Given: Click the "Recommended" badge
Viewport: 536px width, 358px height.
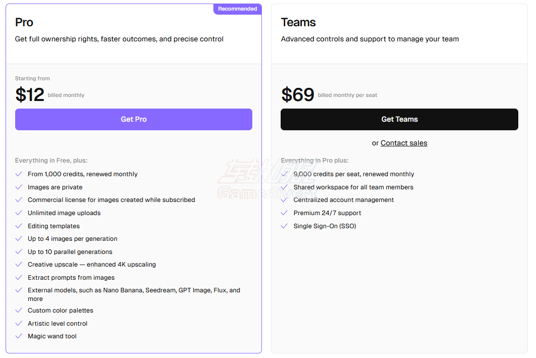Looking at the screenshot, I should click(237, 9).
